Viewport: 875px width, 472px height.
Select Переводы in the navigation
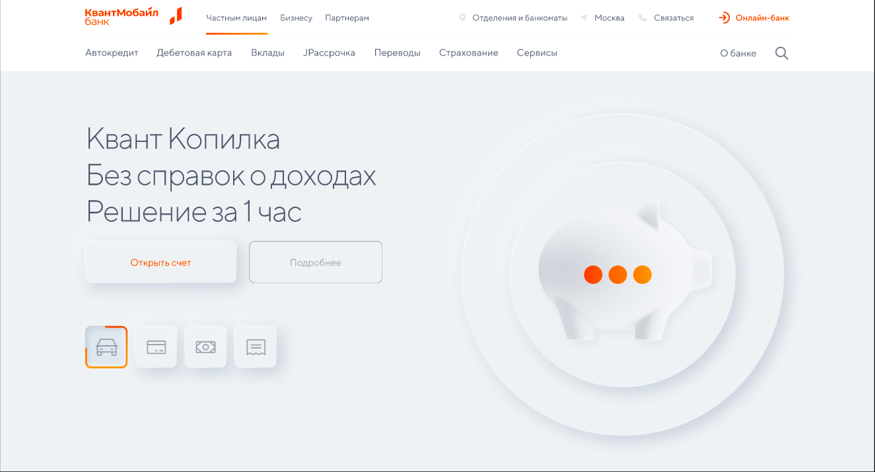pyautogui.click(x=398, y=53)
